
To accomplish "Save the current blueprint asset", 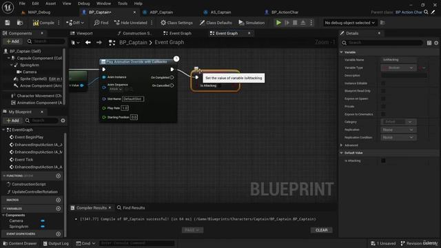I will pyautogui.click(x=8, y=23).
